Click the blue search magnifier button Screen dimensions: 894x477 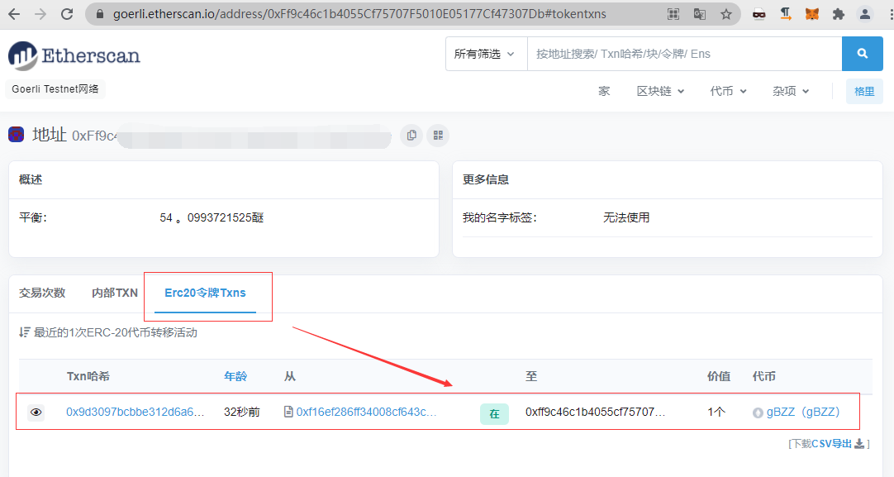pyautogui.click(x=863, y=54)
